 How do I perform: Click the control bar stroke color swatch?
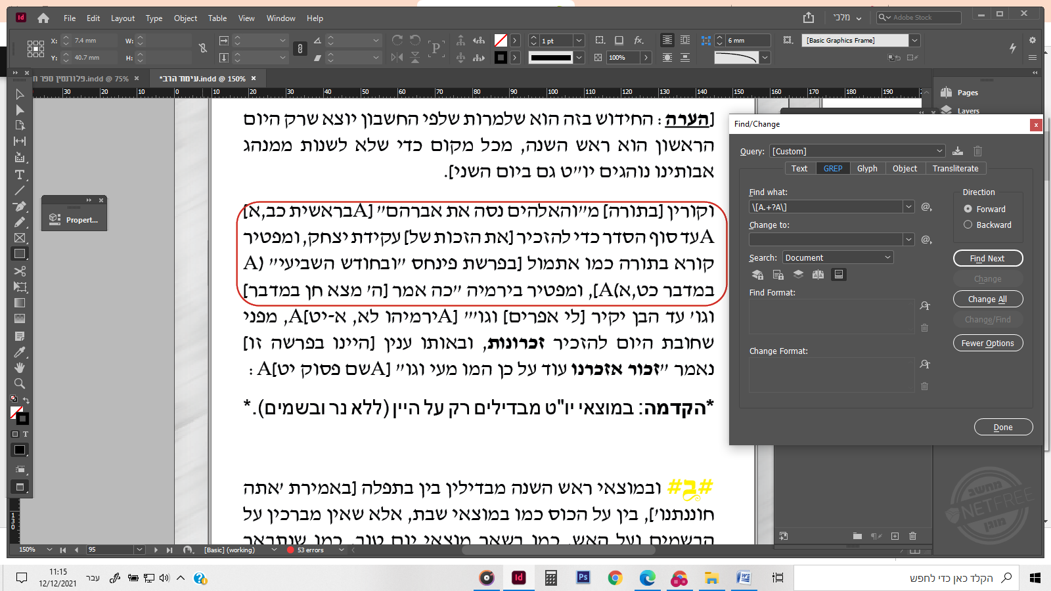coord(501,58)
